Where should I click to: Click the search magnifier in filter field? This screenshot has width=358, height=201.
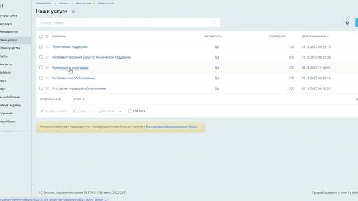click(214, 22)
